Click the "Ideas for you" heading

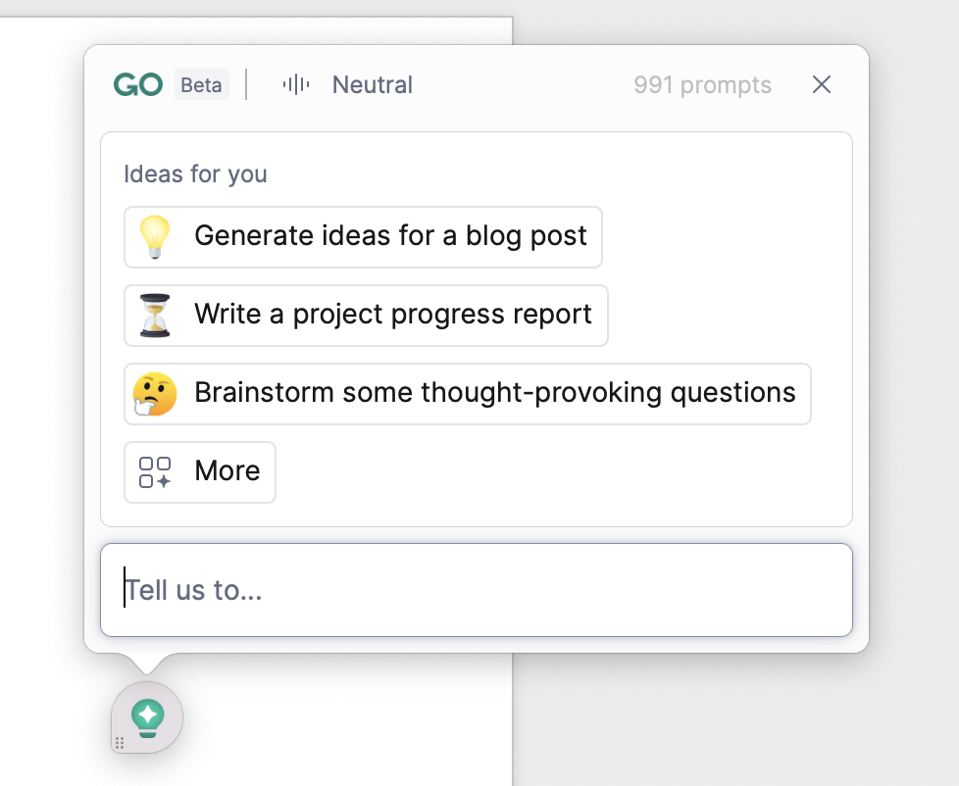(195, 174)
